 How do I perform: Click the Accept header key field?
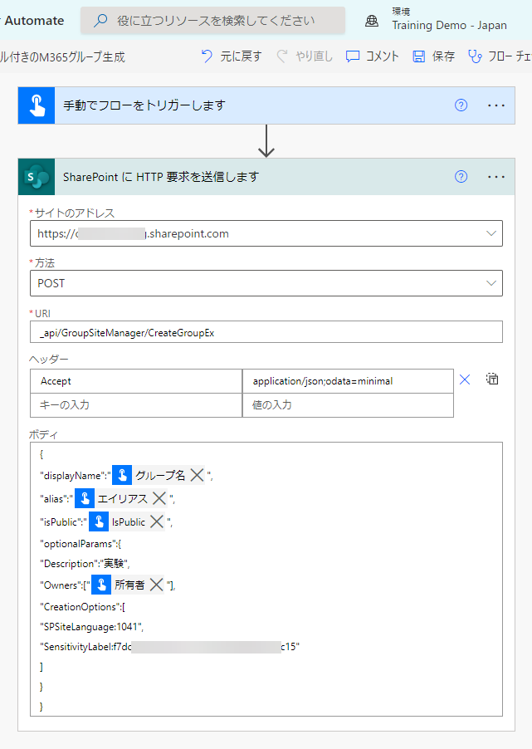pyautogui.click(x=136, y=381)
